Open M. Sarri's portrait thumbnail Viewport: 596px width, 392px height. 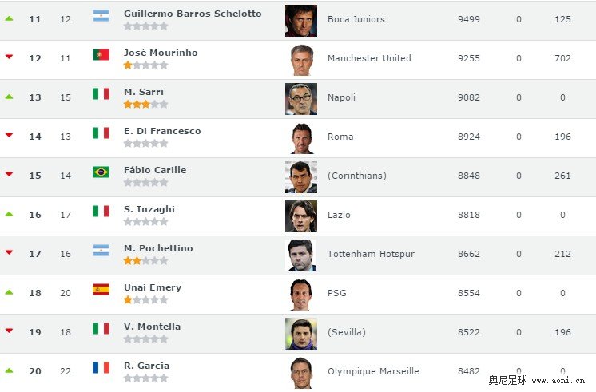click(x=301, y=99)
